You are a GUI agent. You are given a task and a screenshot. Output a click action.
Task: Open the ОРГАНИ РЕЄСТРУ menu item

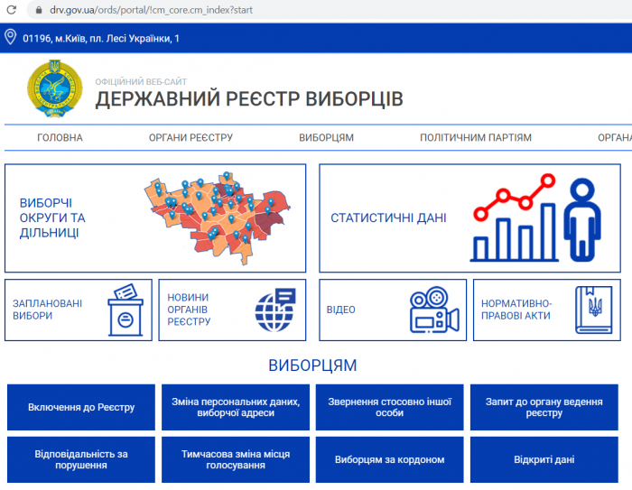tap(191, 138)
